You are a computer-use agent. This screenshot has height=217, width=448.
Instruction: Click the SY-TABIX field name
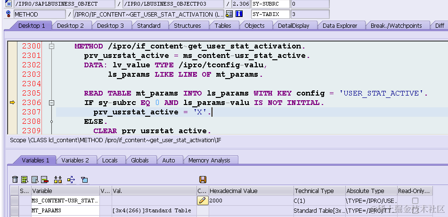[270, 14]
